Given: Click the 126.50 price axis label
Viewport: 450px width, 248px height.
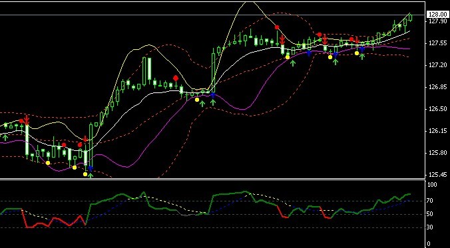Looking at the screenshot, I should point(437,109).
